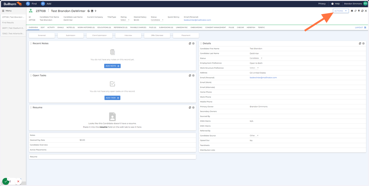Open the Files (0) tab
The width and height of the screenshot is (369, 186).
click(153, 27)
